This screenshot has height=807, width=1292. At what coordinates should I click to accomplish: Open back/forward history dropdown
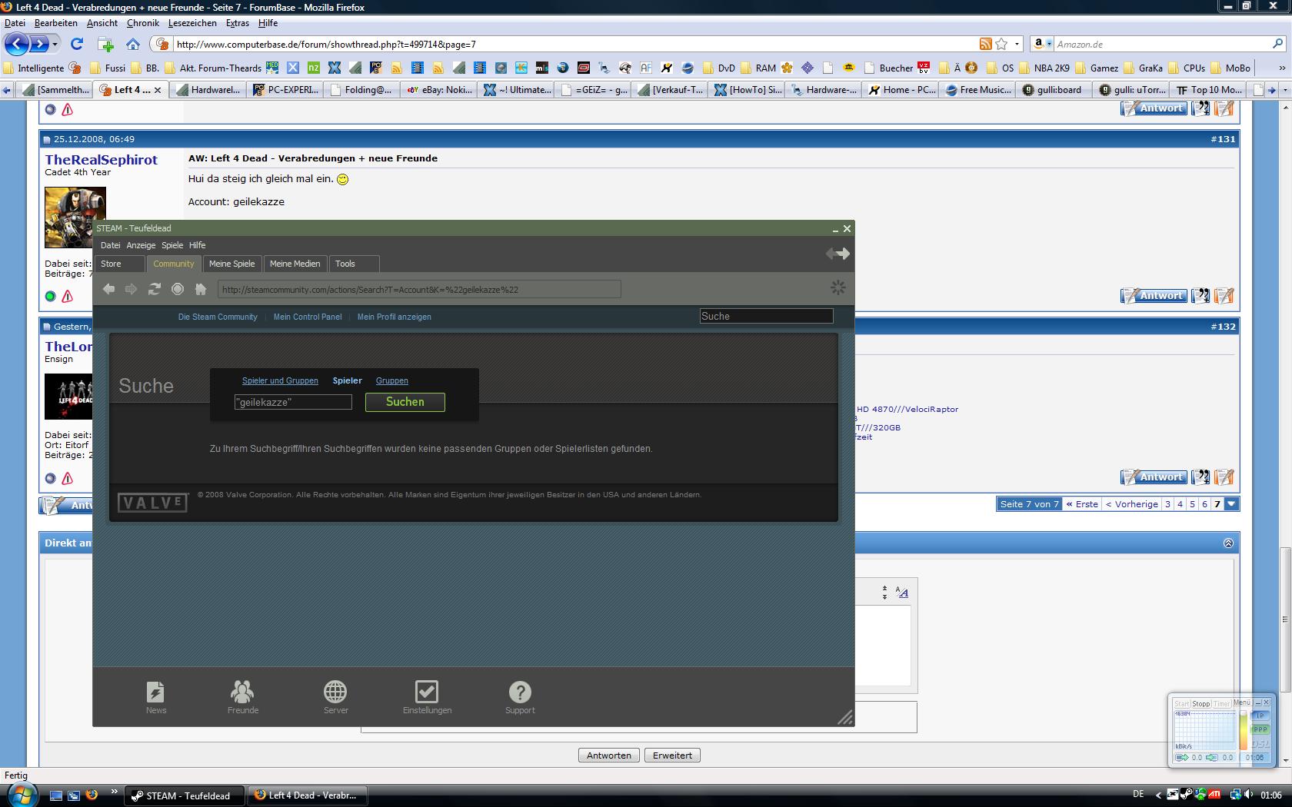(x=55, y=45)
